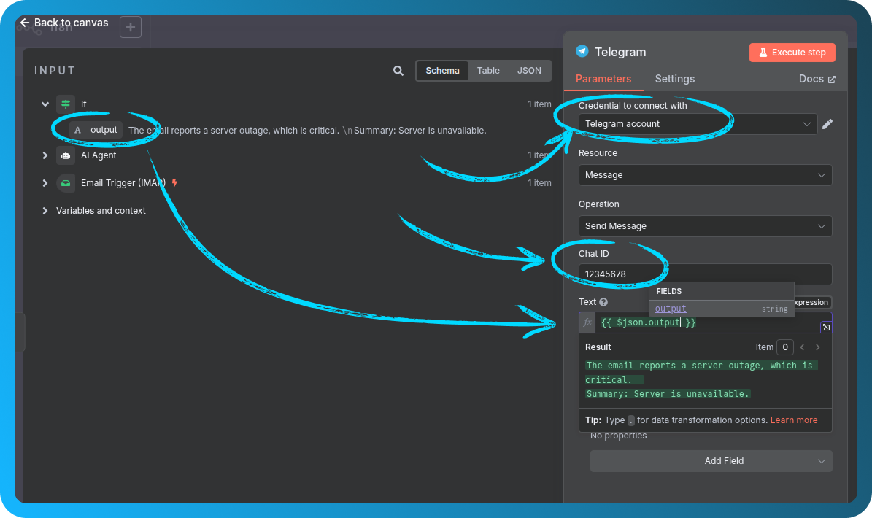Click the plus button beside Back to canvas
This screenshot has width=872, height=518.
coord(131,27)
